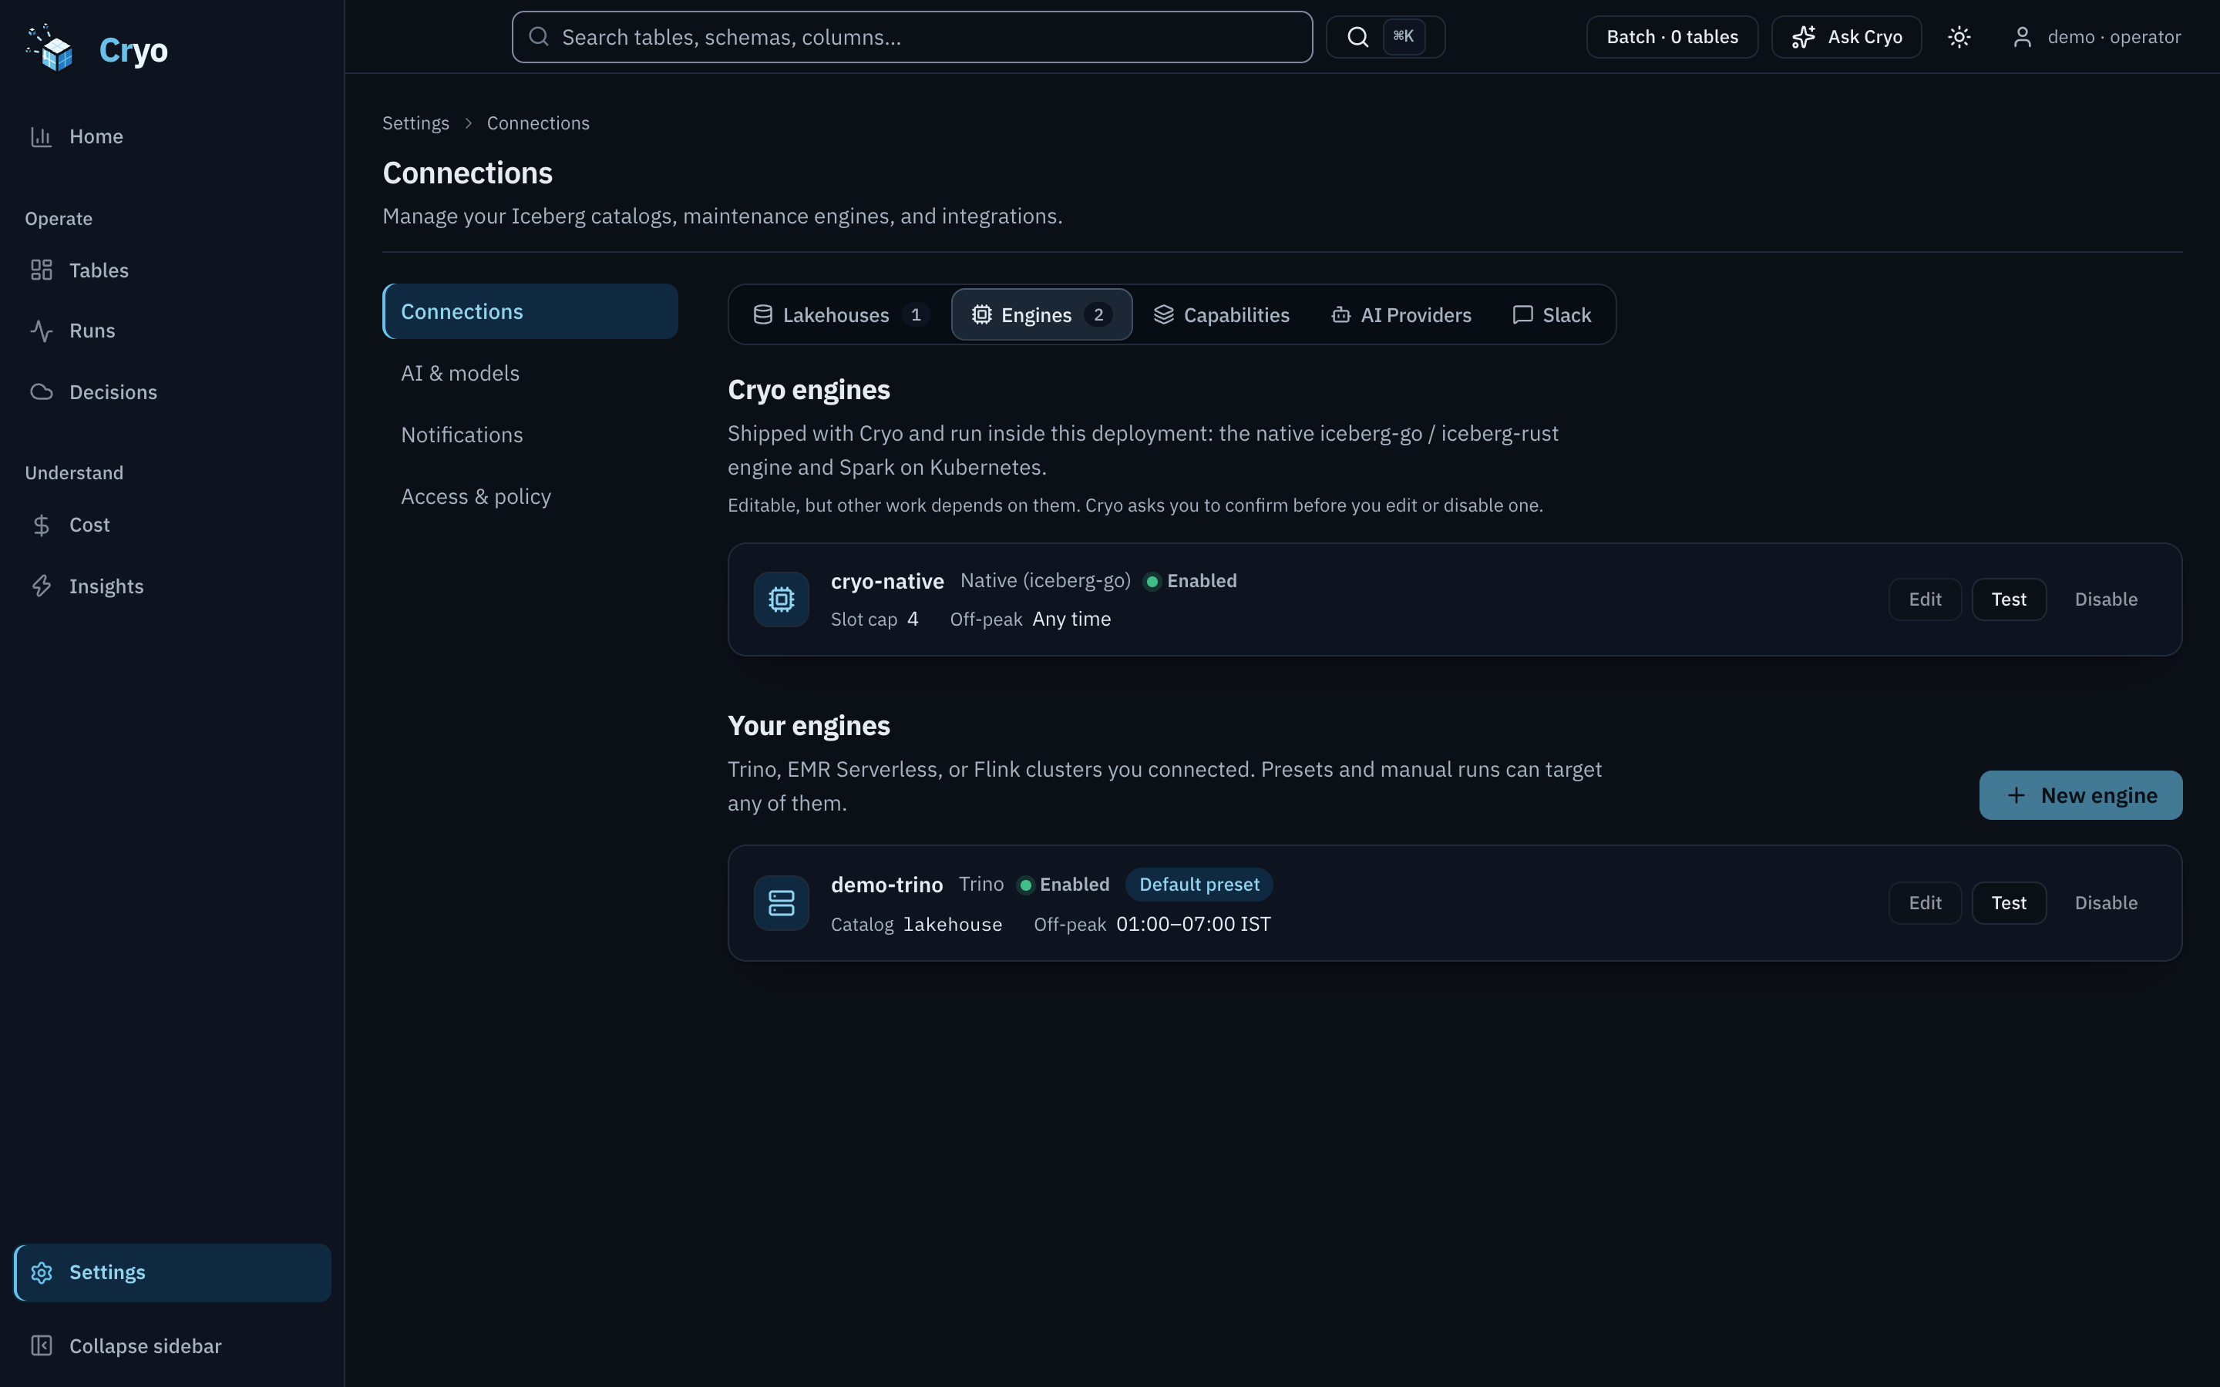Open Ask Cryo assistant
This screenshot has height=1387, width=2220.
[x=1847, y=37]
